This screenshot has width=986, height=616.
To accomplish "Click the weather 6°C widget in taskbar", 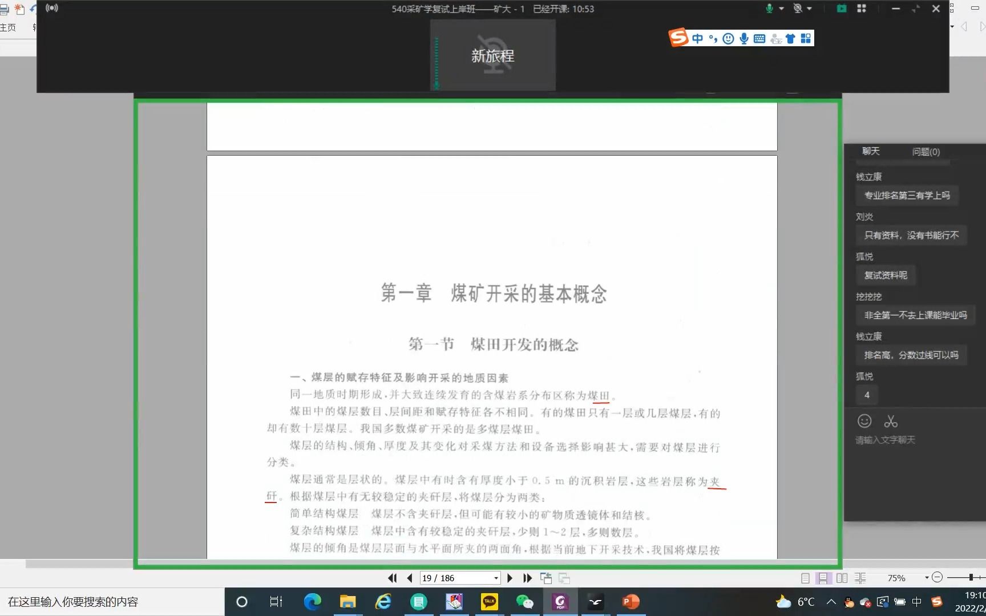I will click(795, 602).
